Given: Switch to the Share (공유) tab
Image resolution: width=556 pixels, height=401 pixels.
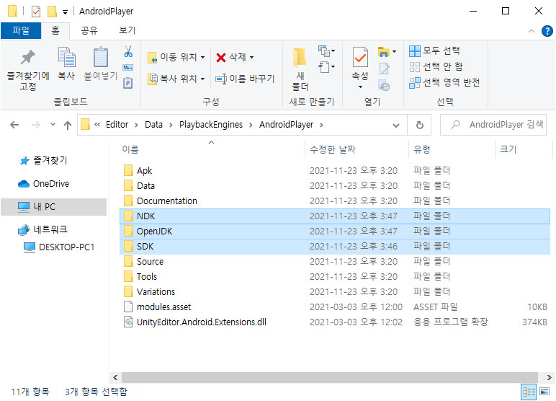Looking at the screenshot, I should 89,30.
